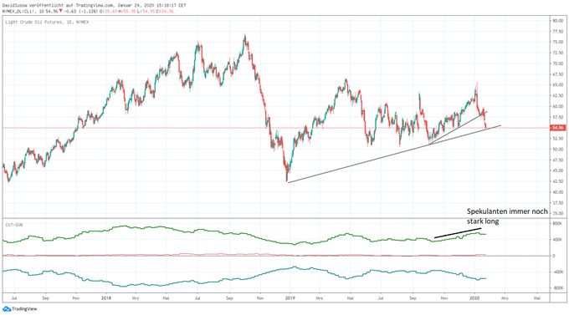Image resolution: width=569 pixels, height=315 pixels.
Task: Click the -800K indicator axis label
Action: tap(558, 288)
